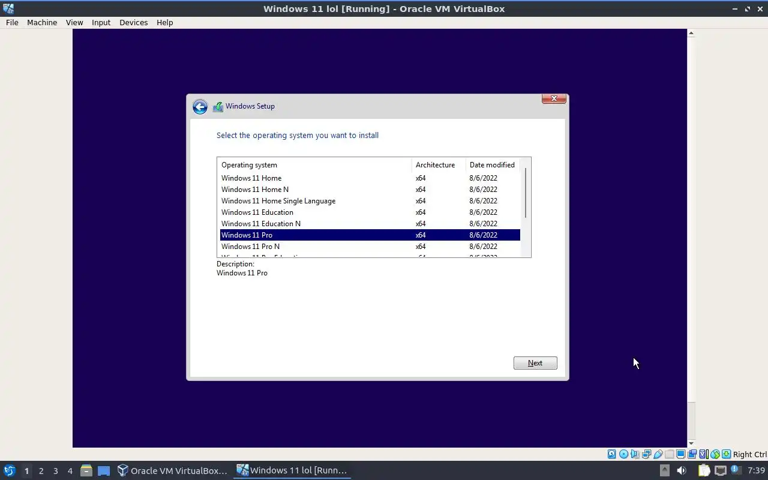Launch the file manager from the panel
Viewport: 768px width, 480px height.
[86, 470]
